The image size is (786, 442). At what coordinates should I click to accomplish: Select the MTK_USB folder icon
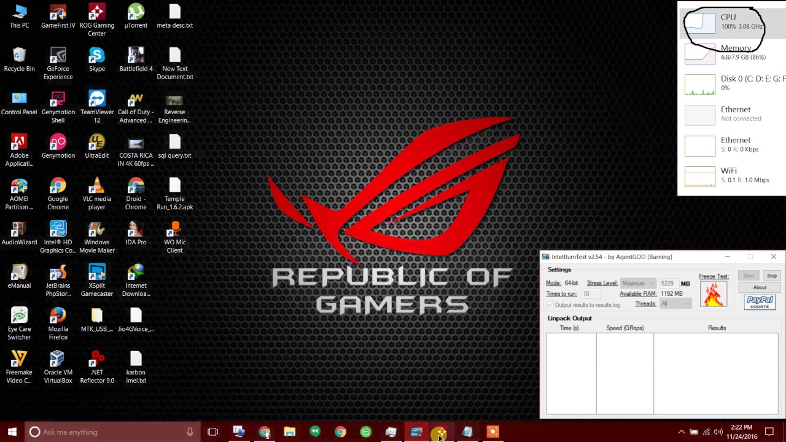96,320
